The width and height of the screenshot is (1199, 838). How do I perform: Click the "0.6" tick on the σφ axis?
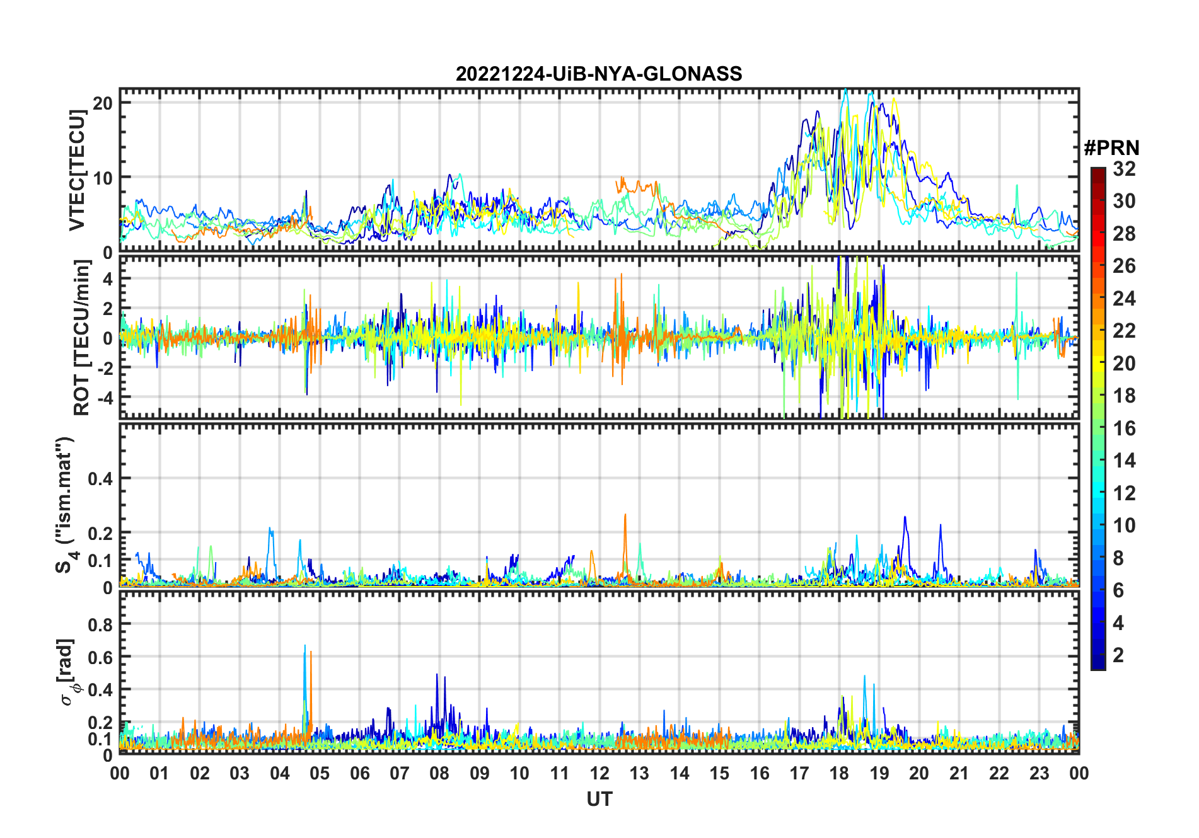(100, 657)
